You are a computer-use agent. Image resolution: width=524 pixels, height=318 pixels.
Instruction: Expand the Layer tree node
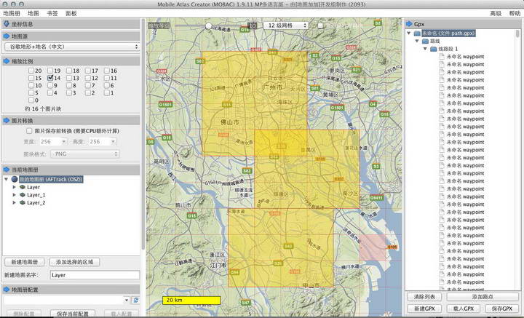14,187
